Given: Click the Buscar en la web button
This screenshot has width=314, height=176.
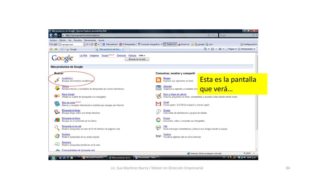Looking at the screenshot, I should (x=137, y=59).
